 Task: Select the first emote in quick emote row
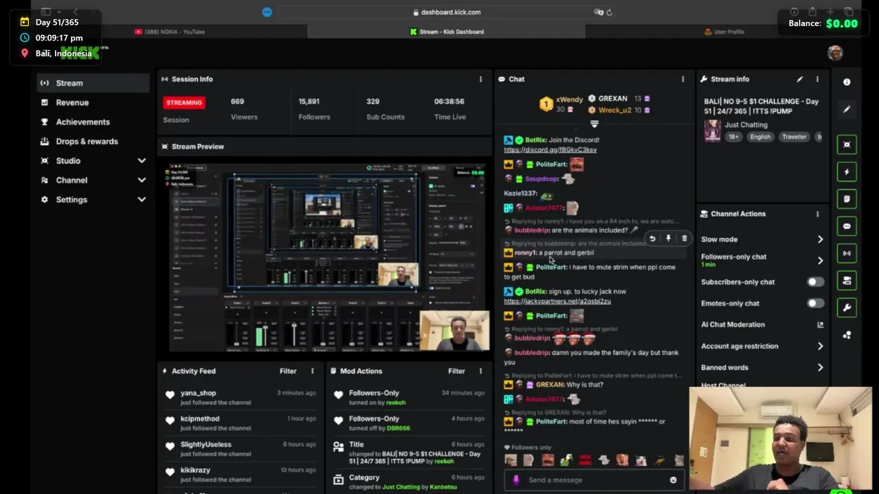click(510, 461)
